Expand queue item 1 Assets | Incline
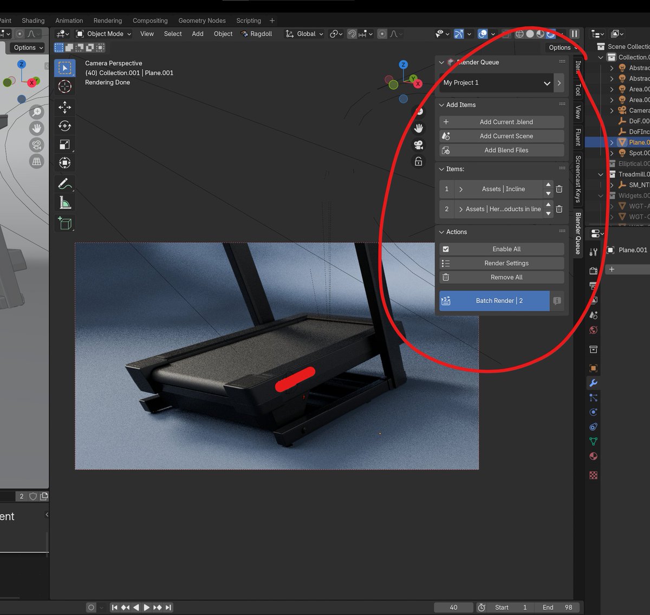This screenshot has height=615, width=650. 461,189
